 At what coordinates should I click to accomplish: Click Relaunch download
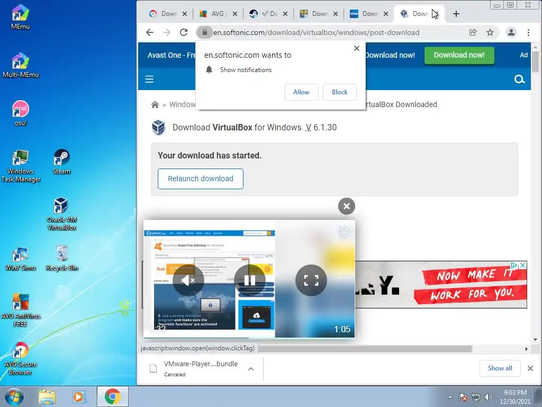point(201,179)
